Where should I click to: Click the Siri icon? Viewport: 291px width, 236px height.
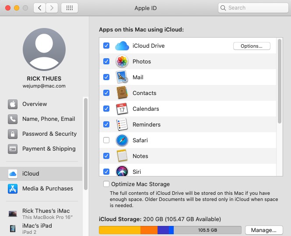(122, 171)
